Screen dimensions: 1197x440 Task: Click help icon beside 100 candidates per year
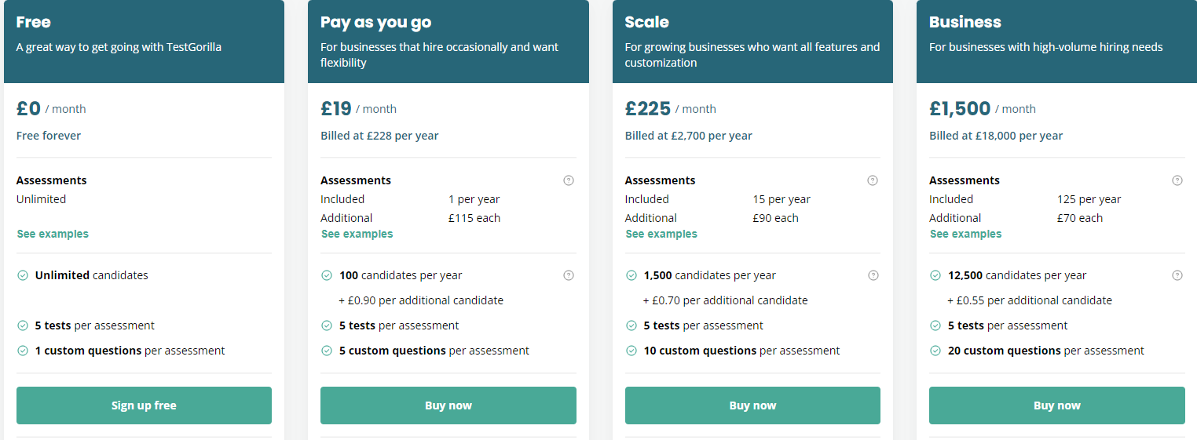pyautogui.click(x=569, y=275)
